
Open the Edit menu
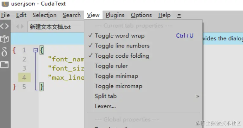pos(21,15)
